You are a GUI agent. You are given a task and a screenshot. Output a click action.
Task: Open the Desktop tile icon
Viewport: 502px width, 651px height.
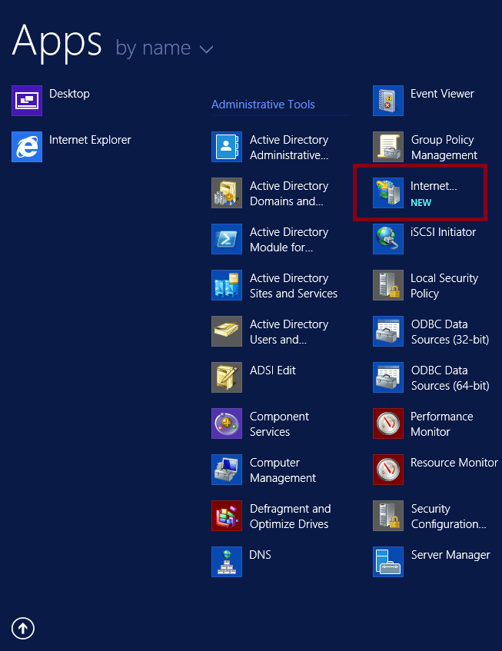click(27, 101)
